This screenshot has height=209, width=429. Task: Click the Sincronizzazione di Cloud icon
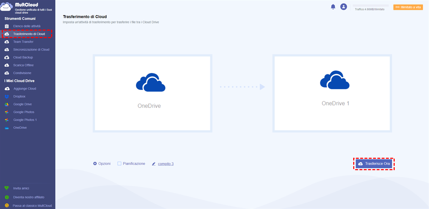(x=6, y=49)
